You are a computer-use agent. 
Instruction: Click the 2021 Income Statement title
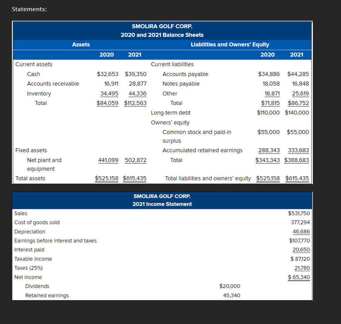click(162, 204)
